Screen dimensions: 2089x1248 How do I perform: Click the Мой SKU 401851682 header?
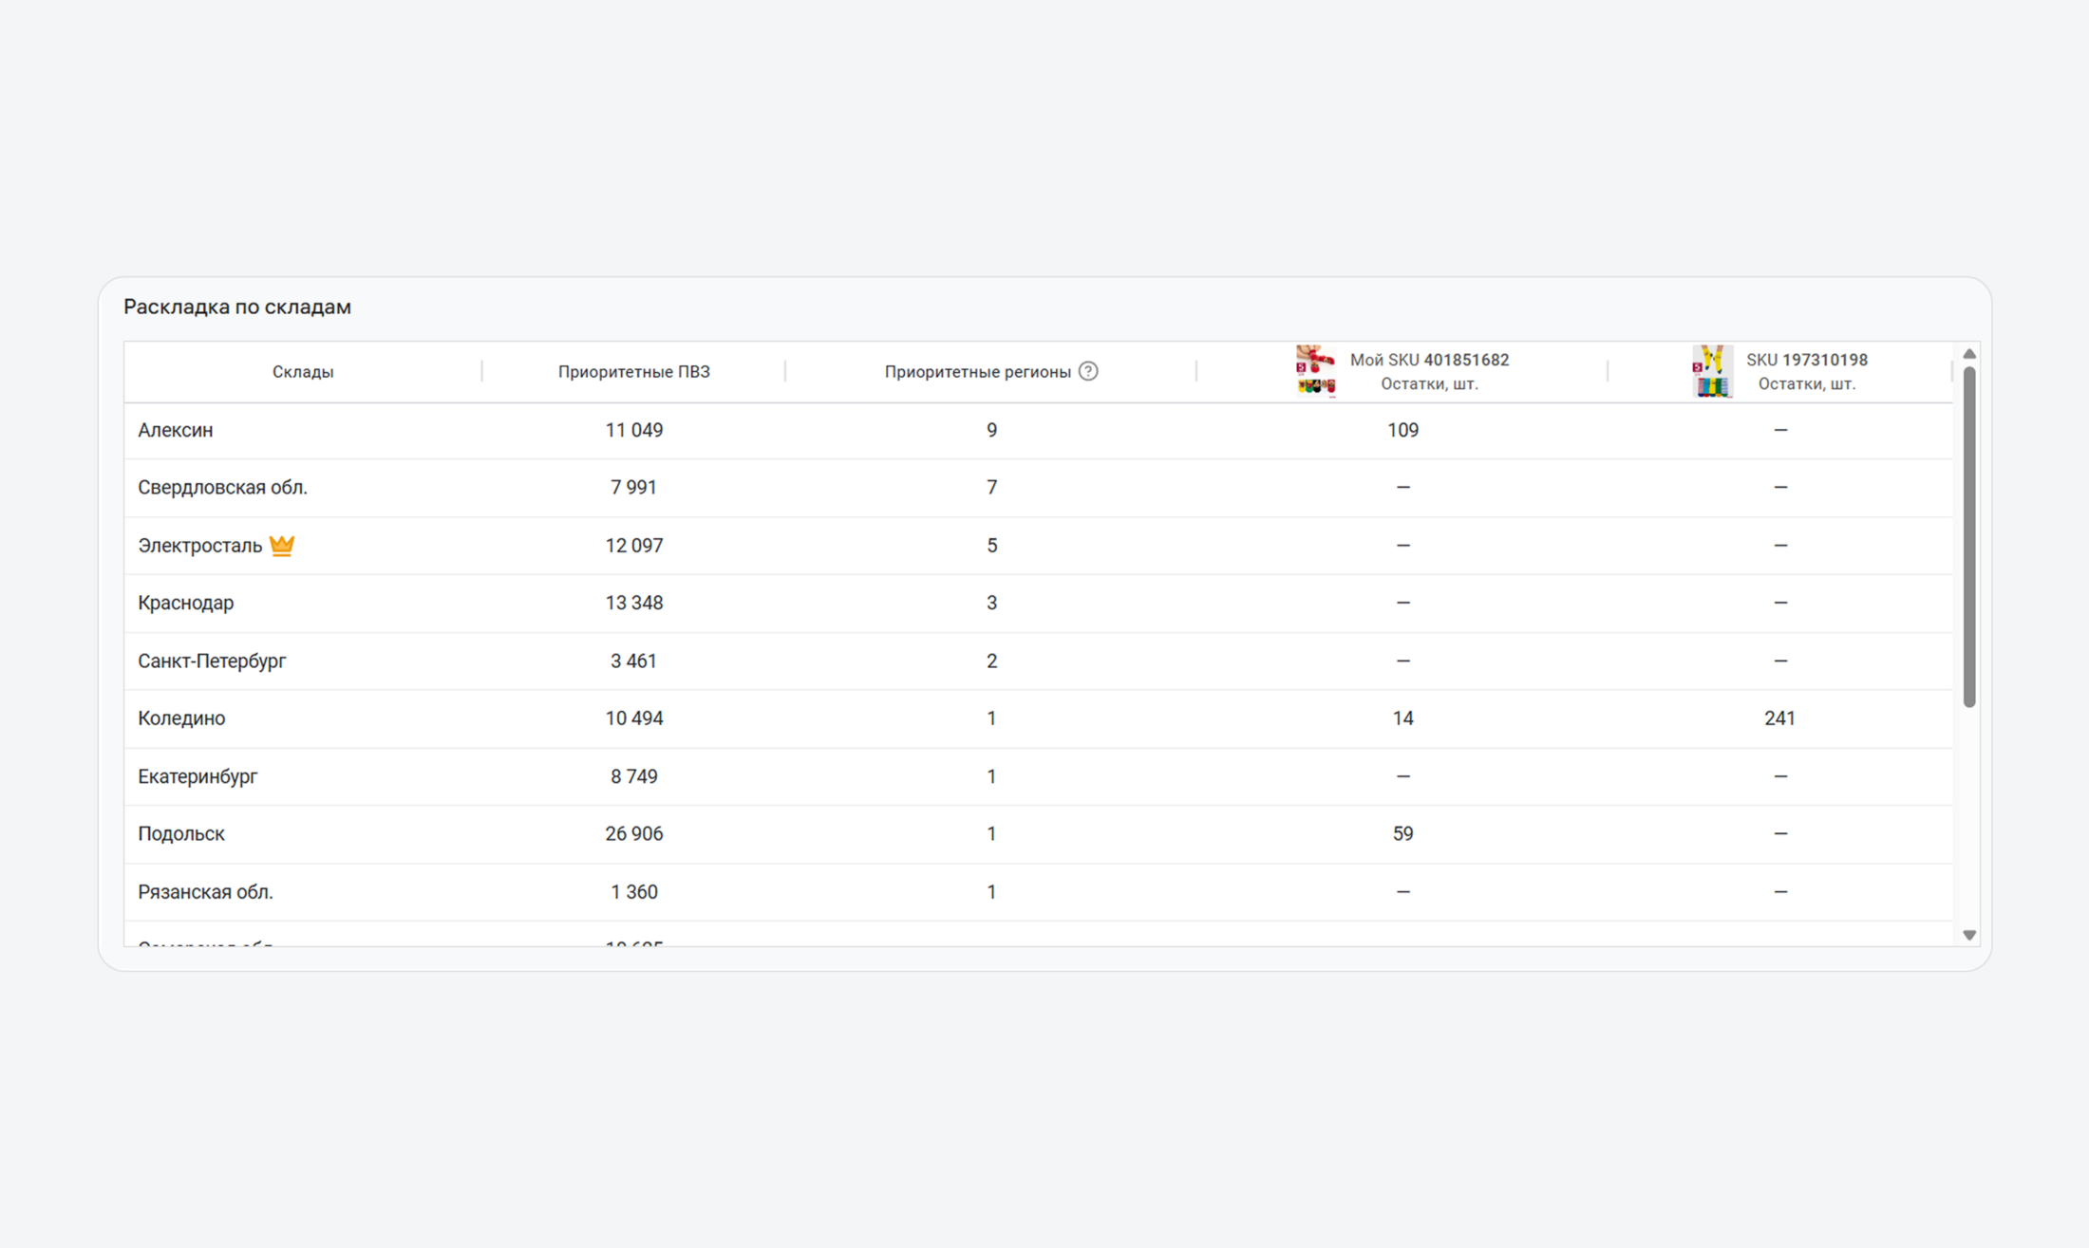[x=1429, y=360]
